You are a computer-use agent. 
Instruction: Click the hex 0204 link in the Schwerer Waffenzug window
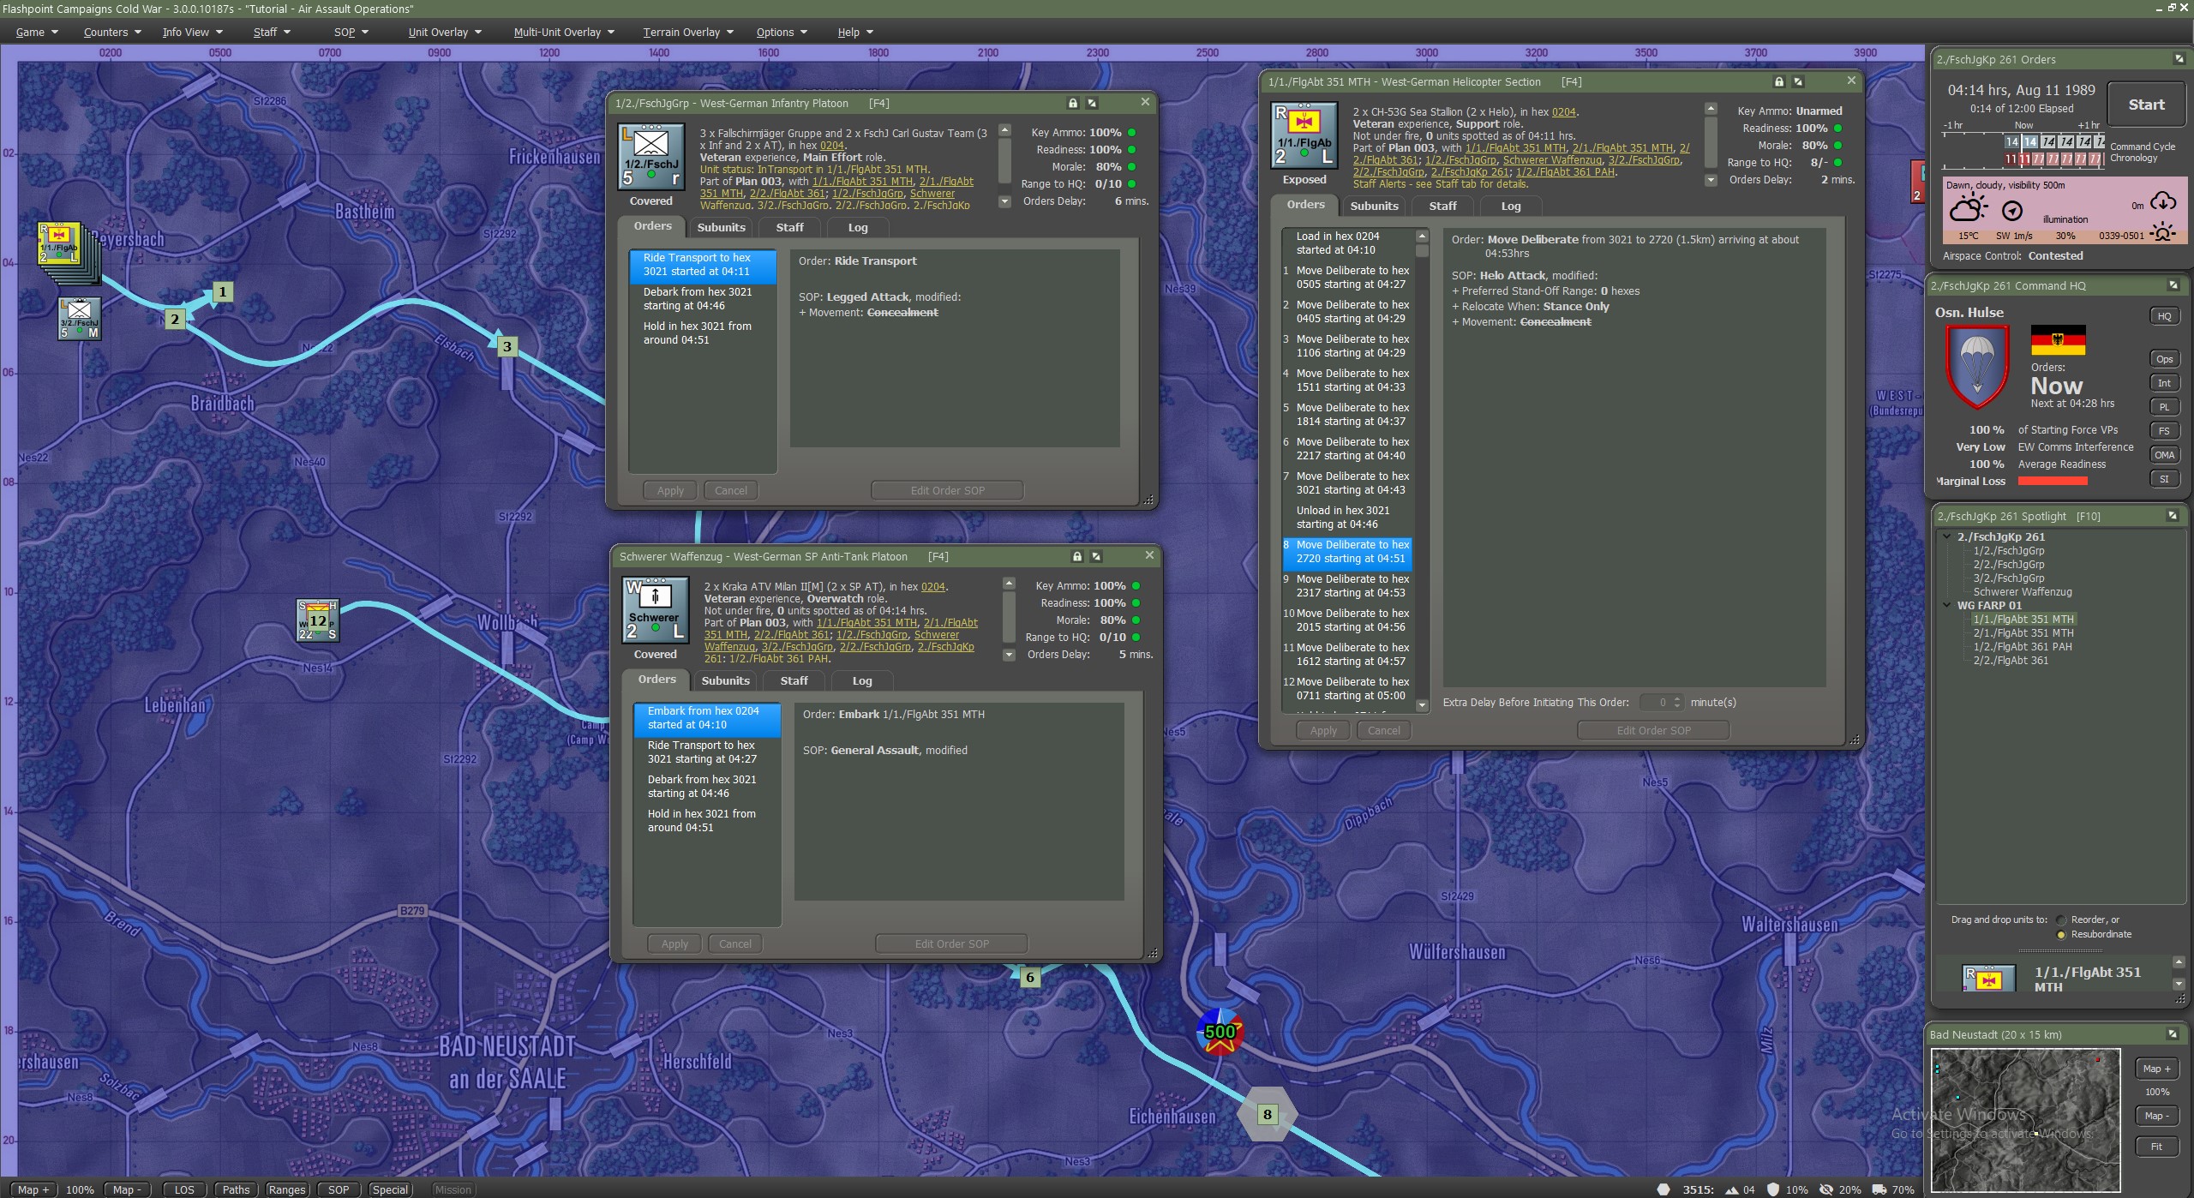[932, 587]
